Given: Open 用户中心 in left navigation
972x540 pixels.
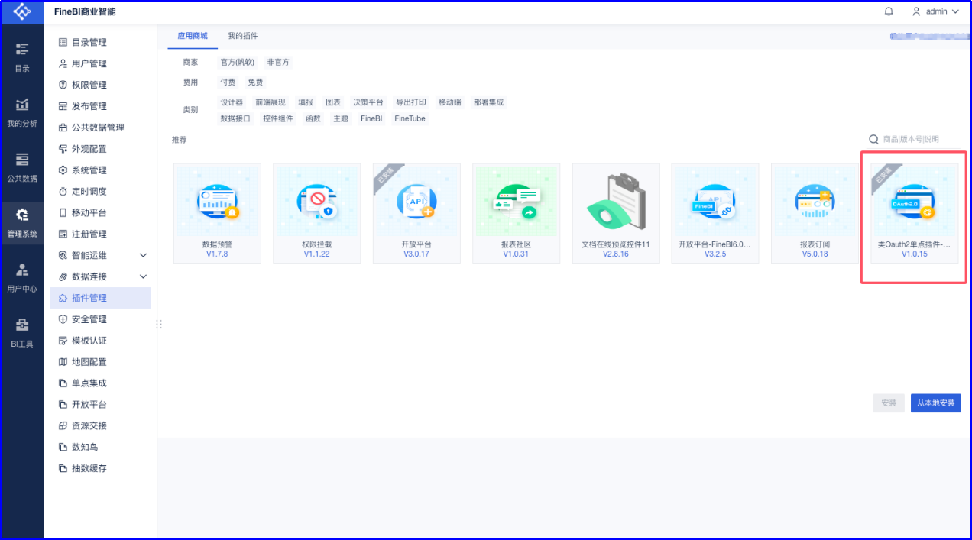Looking at the screenshot, I should pyautogui.click(x=22, y=277).
